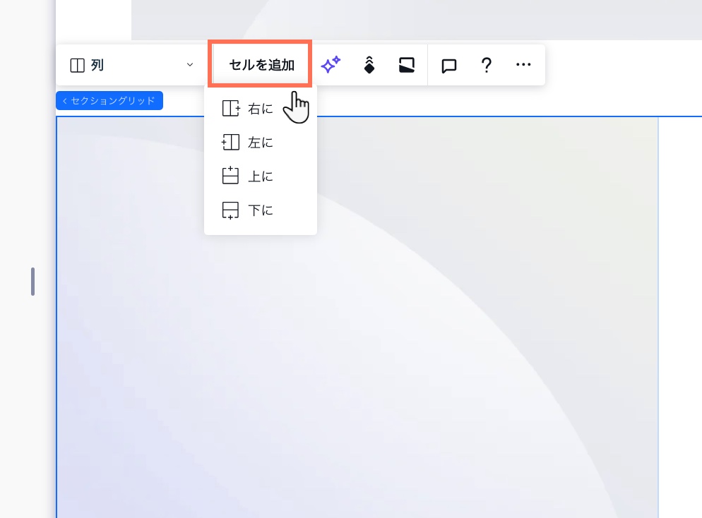
Task: Open the background settings icon
Action: pos(407,64)
